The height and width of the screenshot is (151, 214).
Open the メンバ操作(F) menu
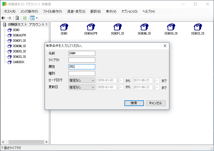pos(29,12)
